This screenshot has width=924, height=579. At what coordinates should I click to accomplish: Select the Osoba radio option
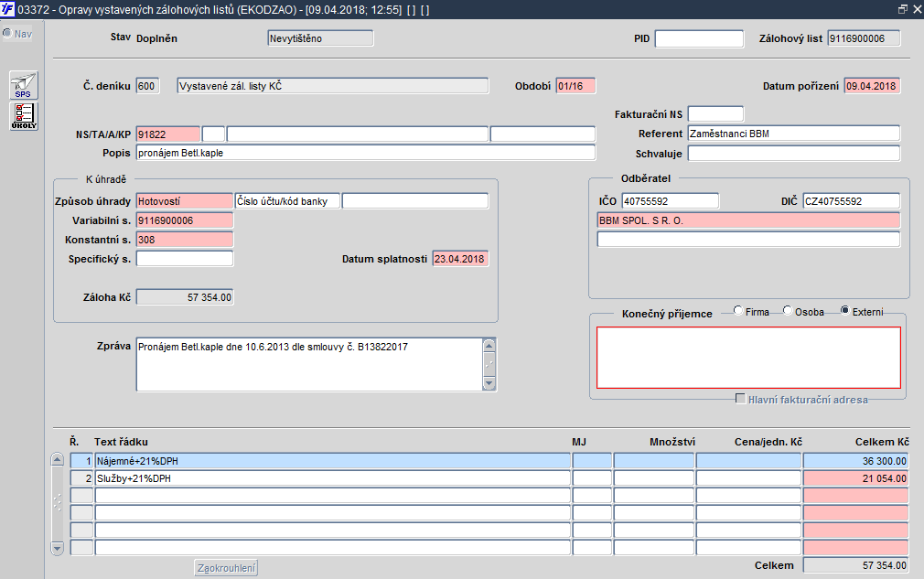(788, 310)
